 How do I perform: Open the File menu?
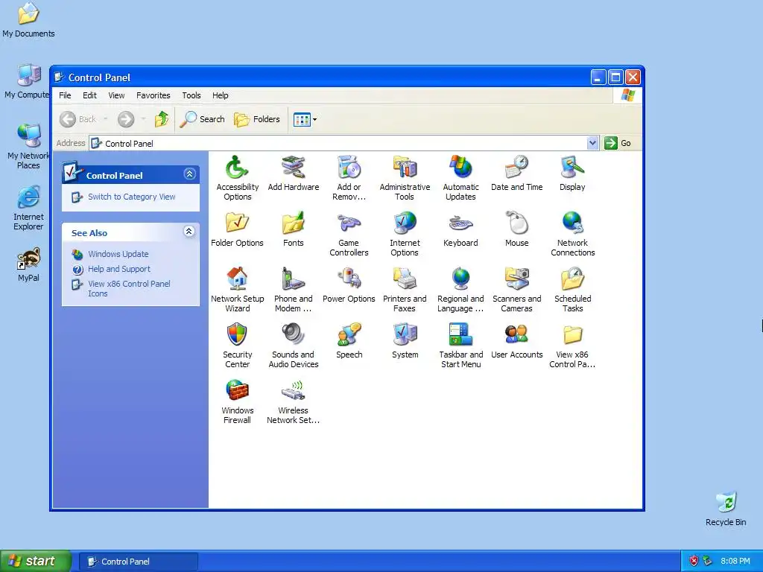click(x=65, y=95)
